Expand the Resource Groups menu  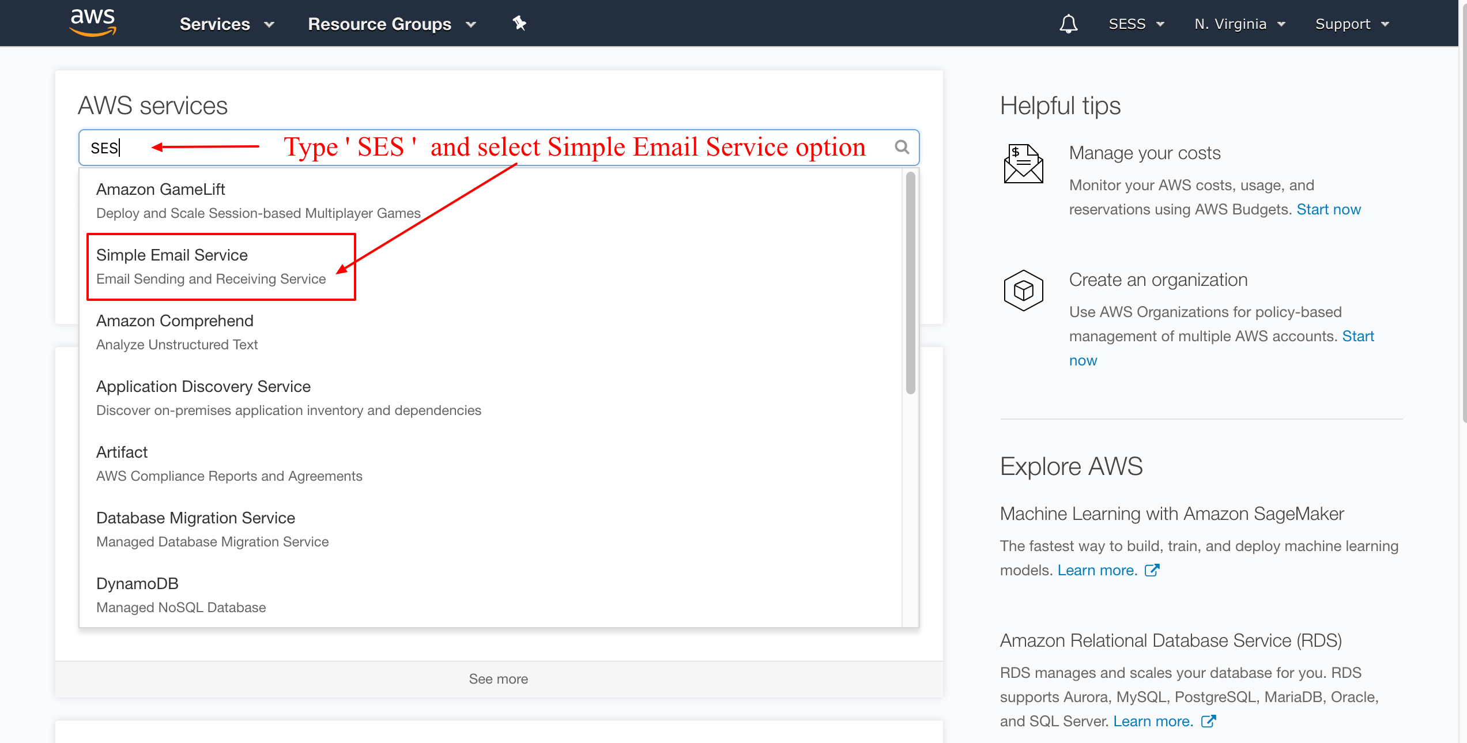coord(392,24)
